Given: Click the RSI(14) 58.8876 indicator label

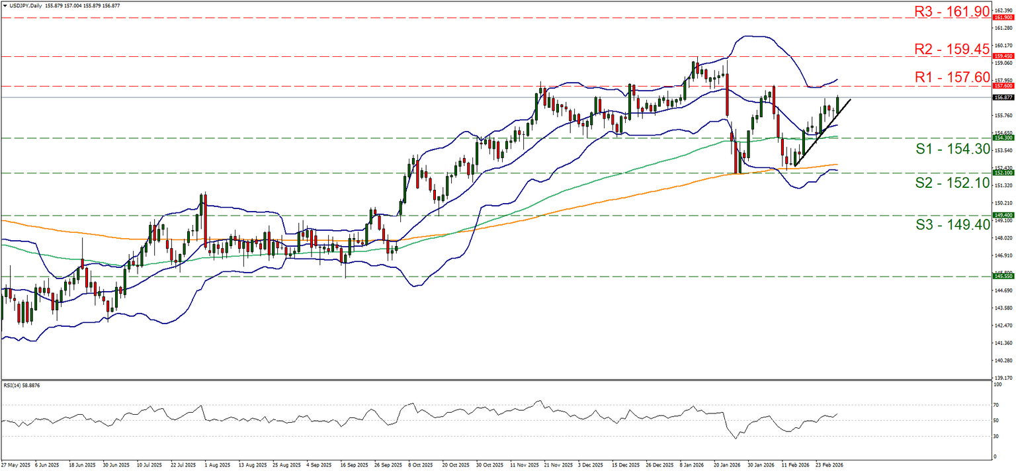Looking at the screenshot, I should (x=23, y=385).
